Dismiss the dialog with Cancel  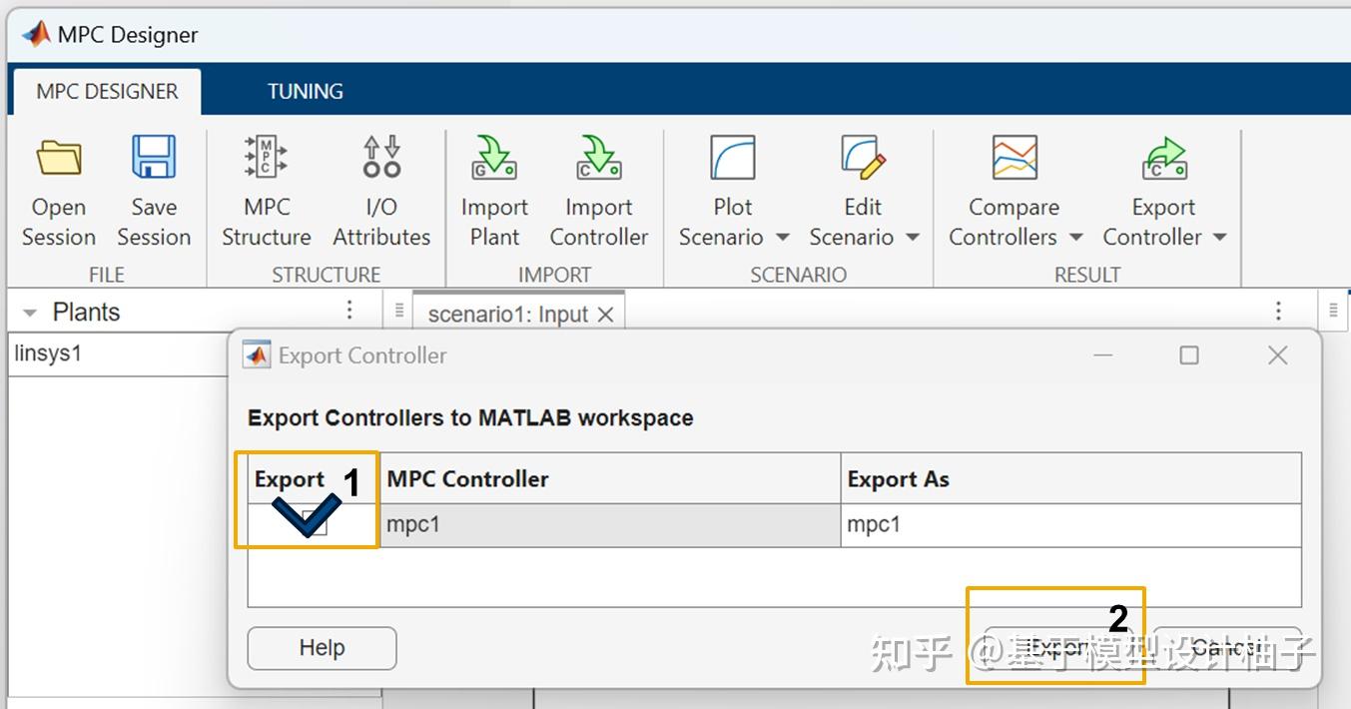pyautogui.click(x=1226, y=646)
